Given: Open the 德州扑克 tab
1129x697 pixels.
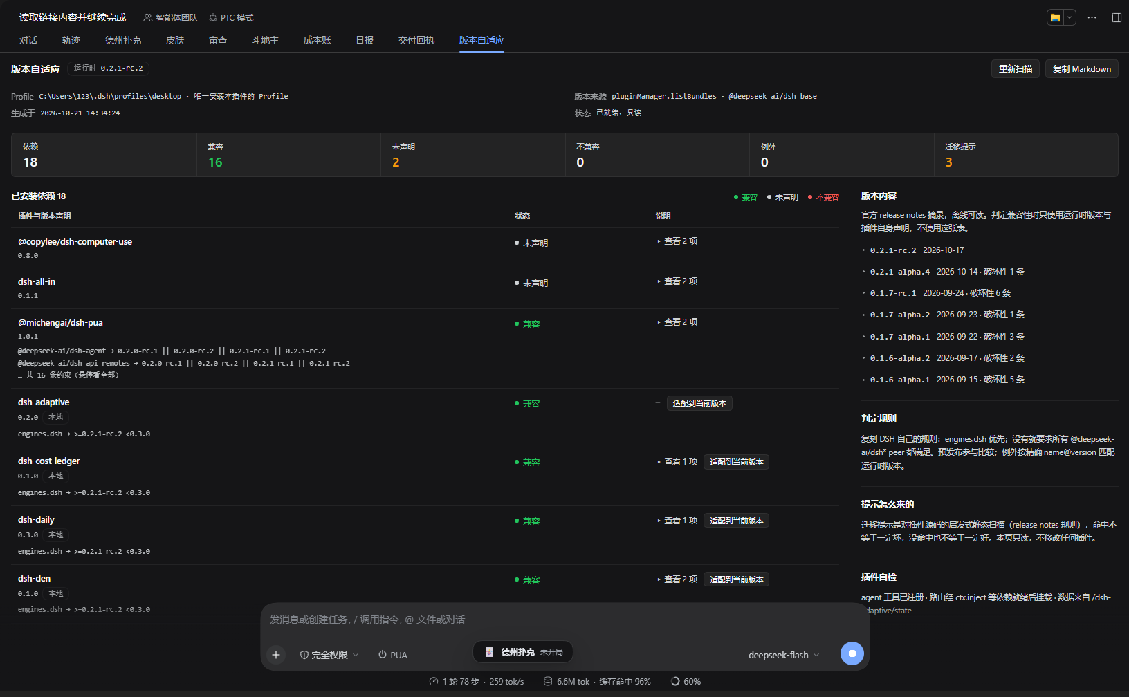Looking at the screenshot, I should [123, 40].
